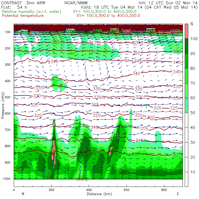Screen dimensions: 199x199
Task: Select 'Relative humidity (w.r.t. water)' legend label
Action: [x=32, y=12]
